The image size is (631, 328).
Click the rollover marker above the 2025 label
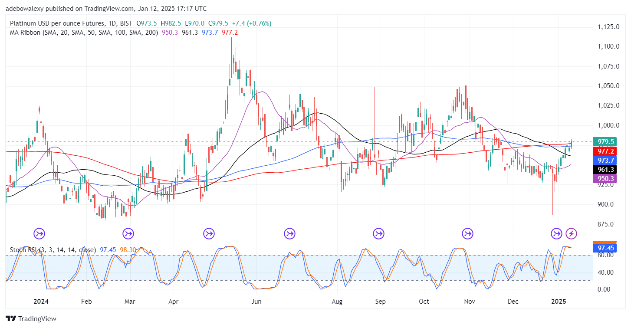pyautogui.click(x=556, y=234)
